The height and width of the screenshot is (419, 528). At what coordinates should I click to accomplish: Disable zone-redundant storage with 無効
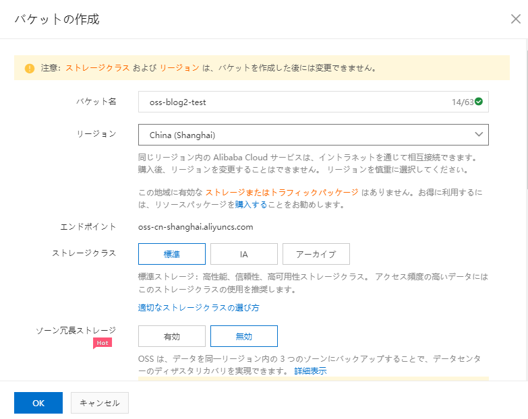(244, 336)
